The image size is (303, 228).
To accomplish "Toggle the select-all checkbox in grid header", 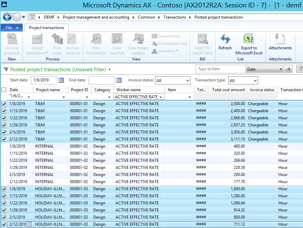I will pos(4,90).
